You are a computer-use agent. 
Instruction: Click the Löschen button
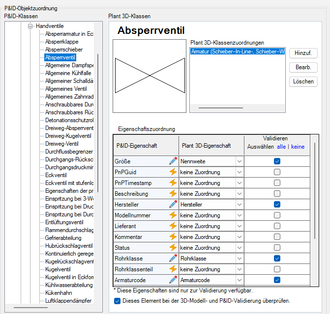click(303, 81)
